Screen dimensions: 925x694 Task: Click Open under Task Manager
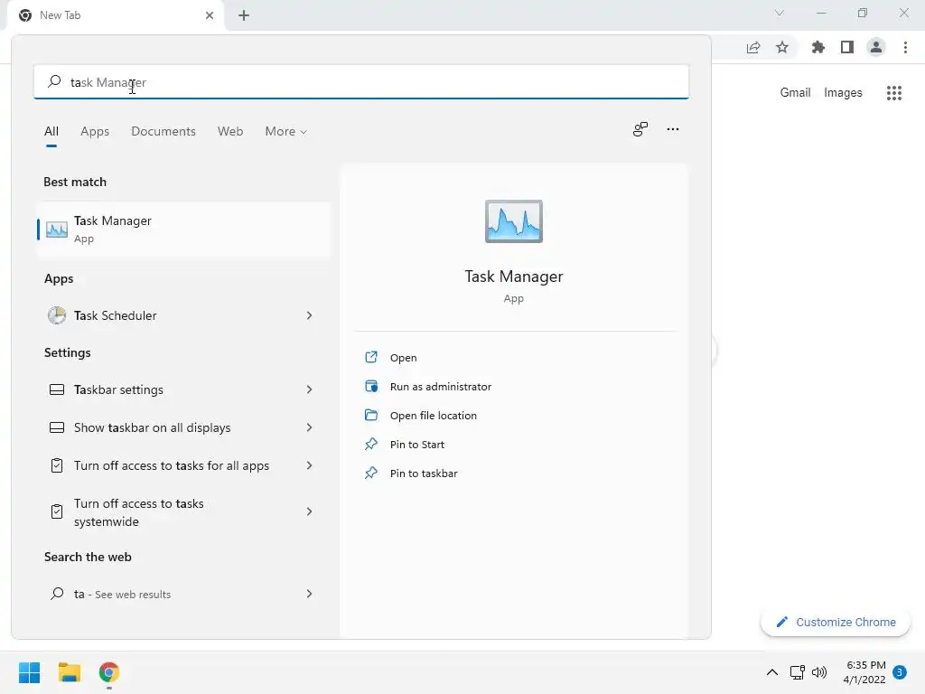403,358
